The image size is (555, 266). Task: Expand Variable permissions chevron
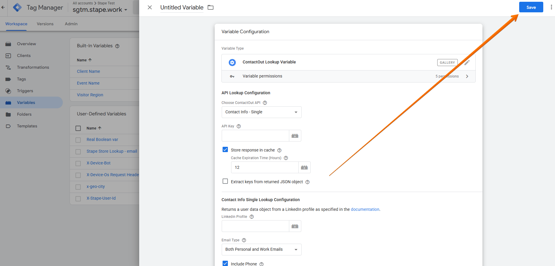point(467,76)
